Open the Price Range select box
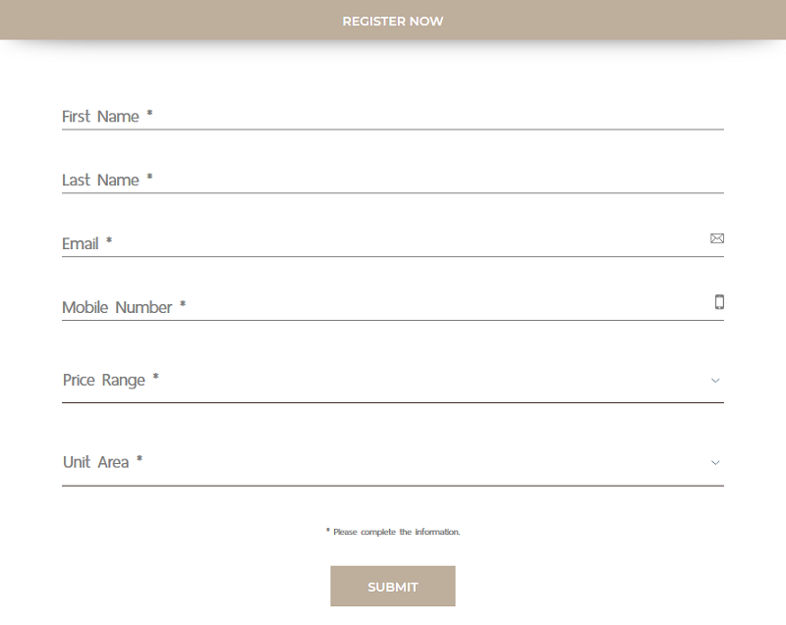The image size is (786, 625). tap(392, 381)
